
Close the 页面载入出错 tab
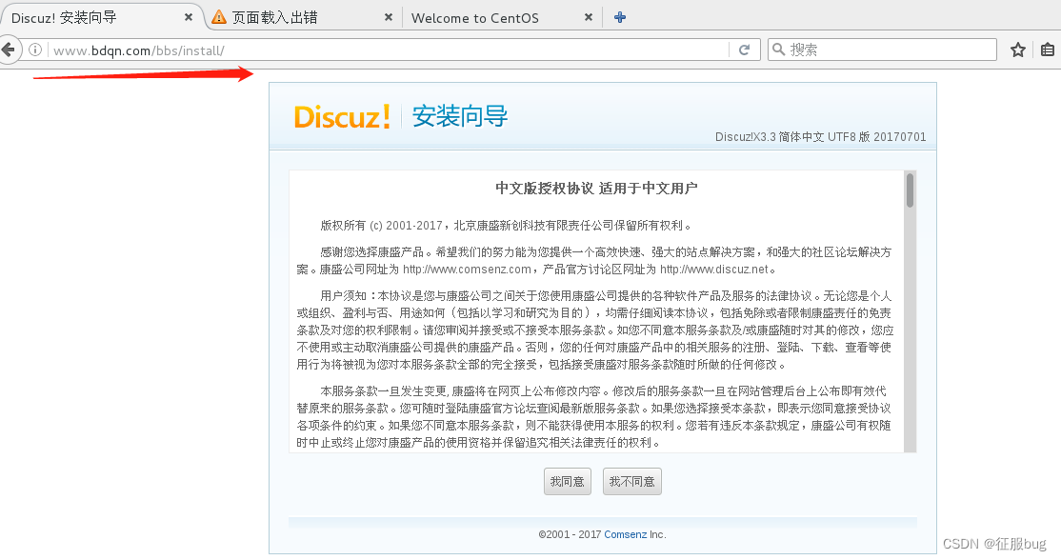(389, 17)
